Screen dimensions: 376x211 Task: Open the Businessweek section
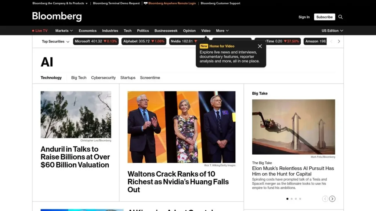[166, 30]
